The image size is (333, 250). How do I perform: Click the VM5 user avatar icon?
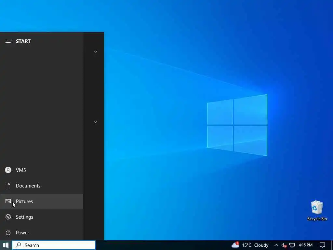(x=8, y=170)
